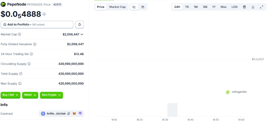The width and height of the screenshot is (269, 121).
Task: Open the chart date range calendar
Action: 244,7
